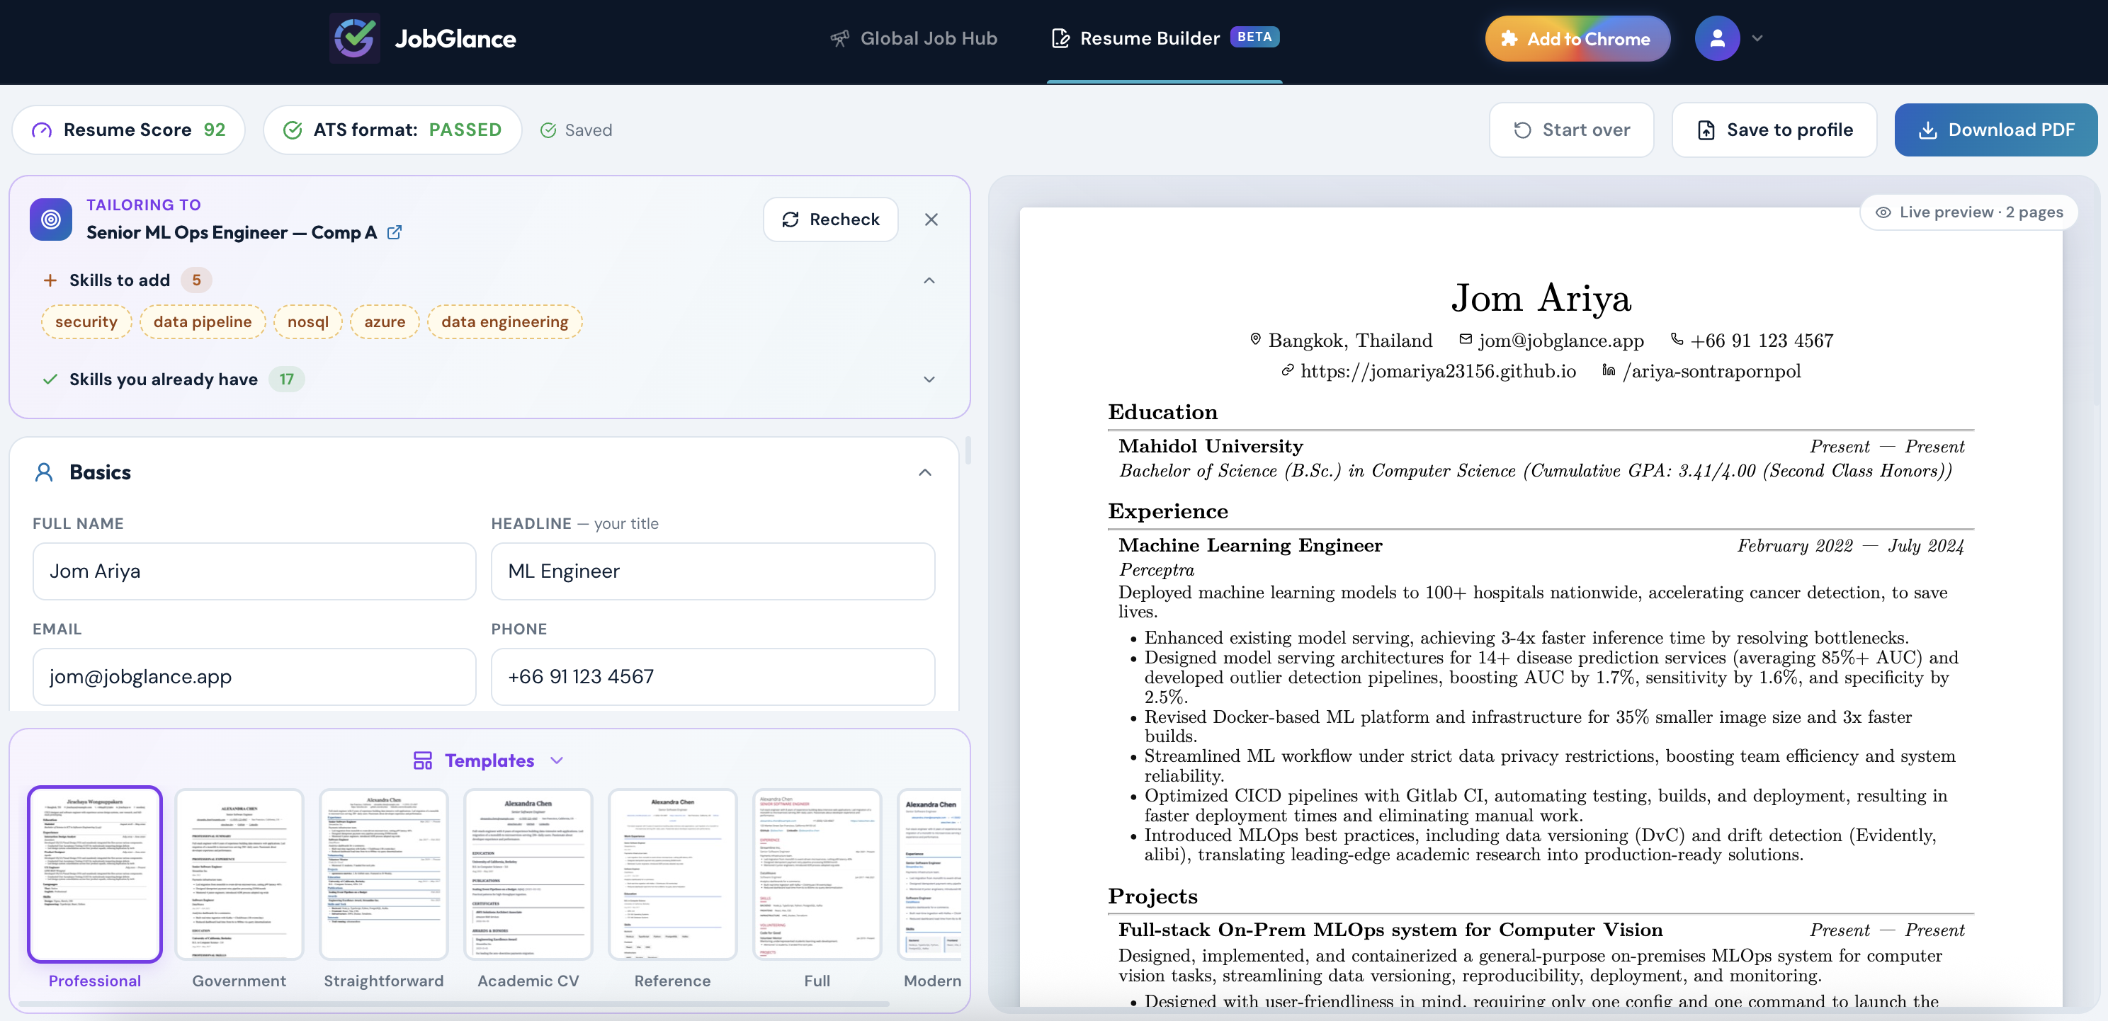This screenshot has width=2108, height=1021.
Task: Click the Download PDF arrow icon
Action: coord(1928,130)
